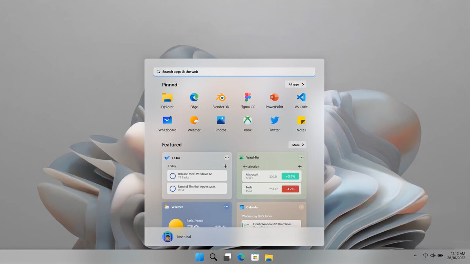Expand Featured widgets with the More chevron
The height and width of the screenshot is (264, 470).
[297, 145]
